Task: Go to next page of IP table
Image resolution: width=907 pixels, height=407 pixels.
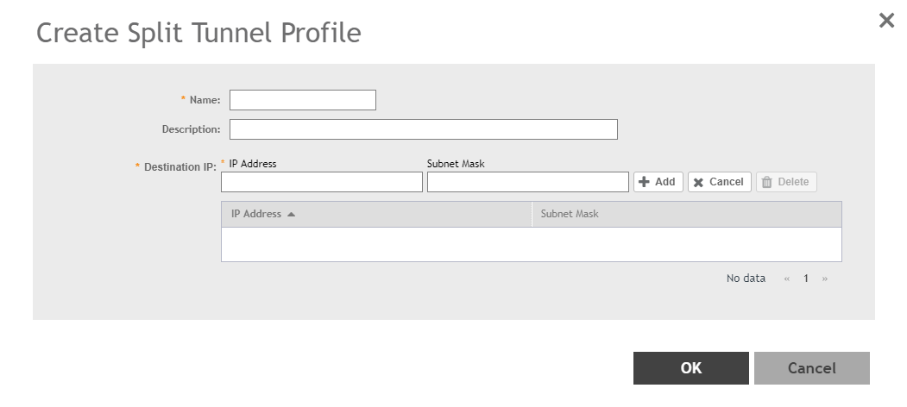Action: 825,279
